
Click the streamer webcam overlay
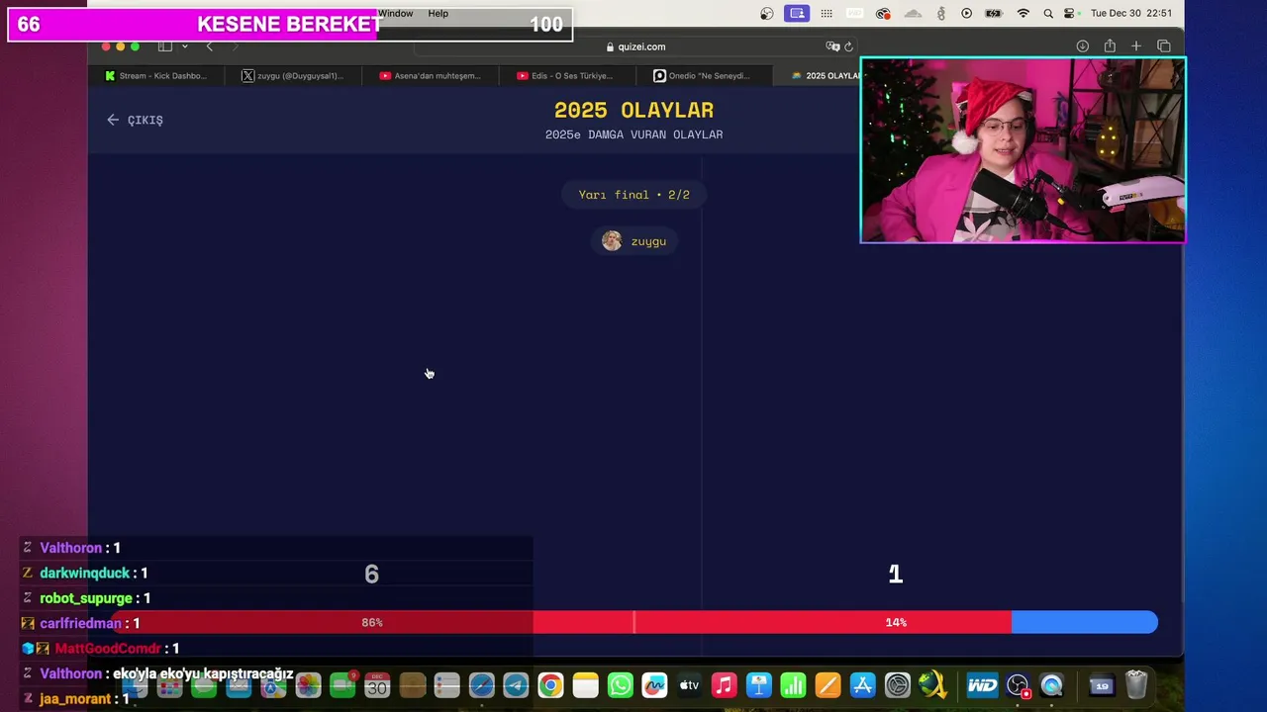tap(1023, 149)
